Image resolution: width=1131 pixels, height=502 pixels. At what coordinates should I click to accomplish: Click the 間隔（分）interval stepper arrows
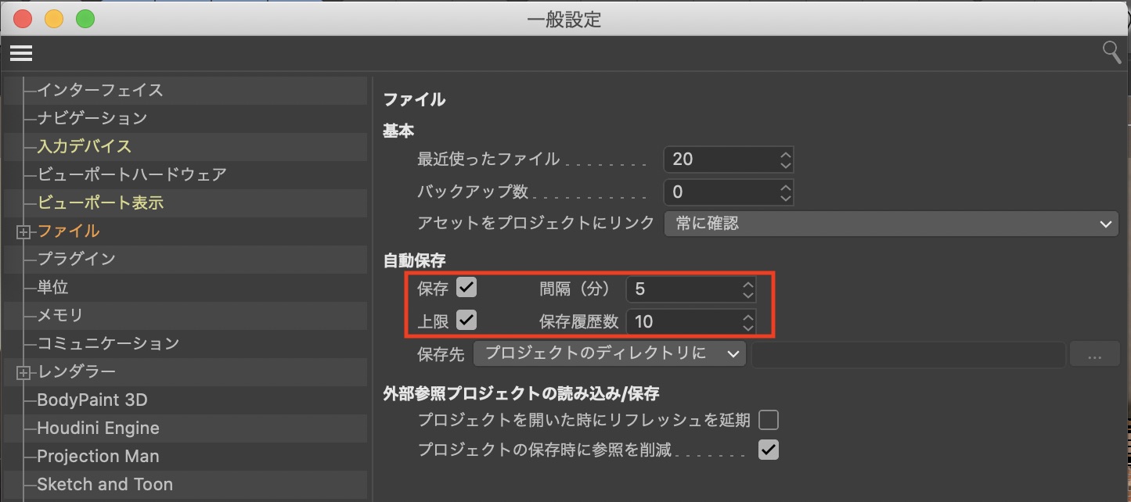tap(748, 289)
